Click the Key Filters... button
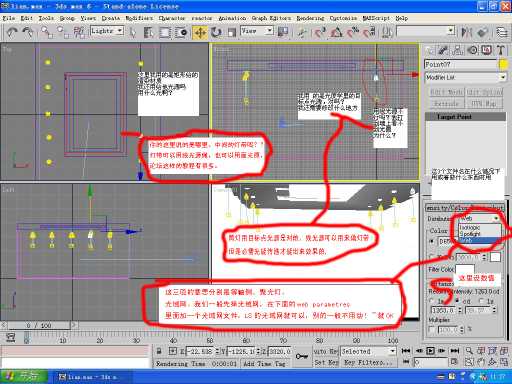 point(368,362)
